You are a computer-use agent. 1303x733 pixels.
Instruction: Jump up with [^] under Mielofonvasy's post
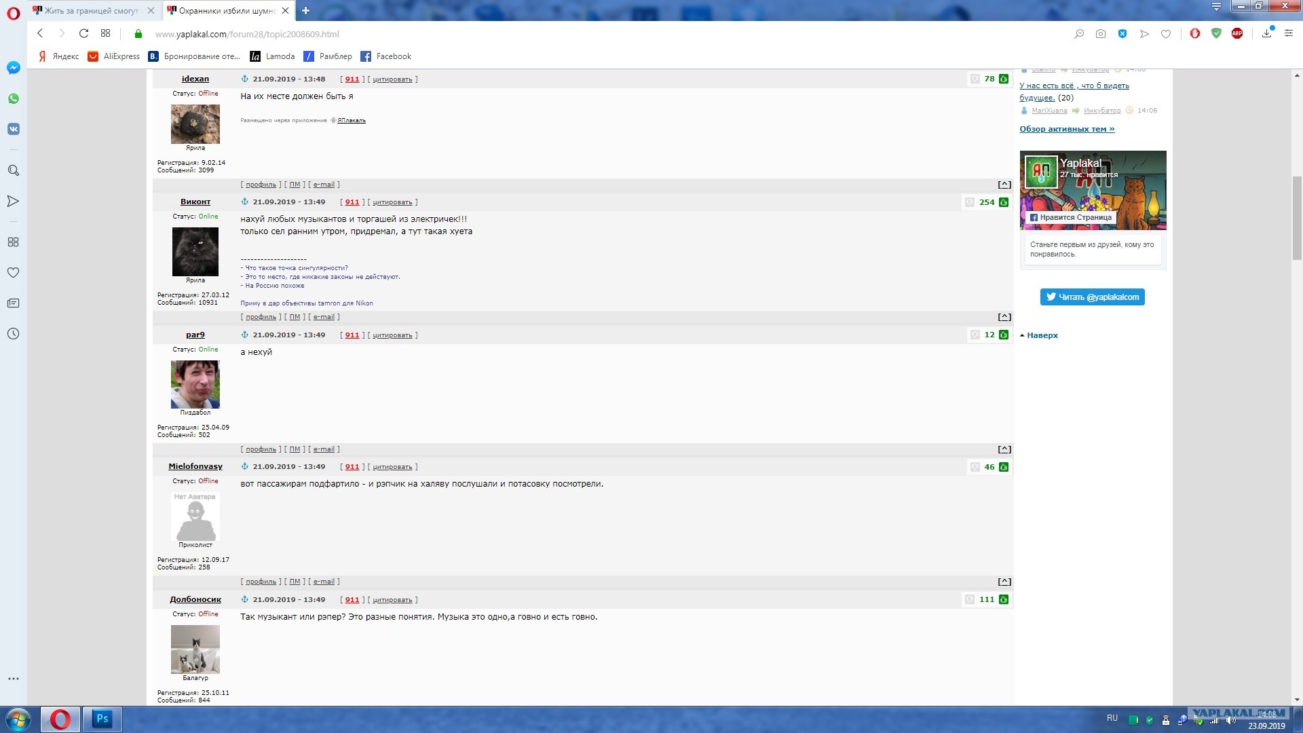point(1004,582)
